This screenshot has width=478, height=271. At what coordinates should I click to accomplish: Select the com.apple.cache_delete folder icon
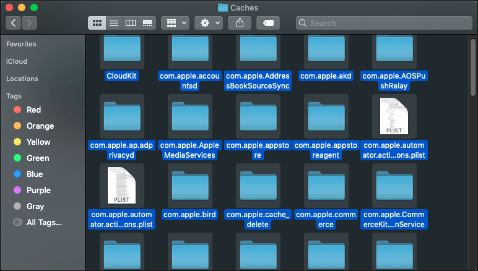point(258,186)
